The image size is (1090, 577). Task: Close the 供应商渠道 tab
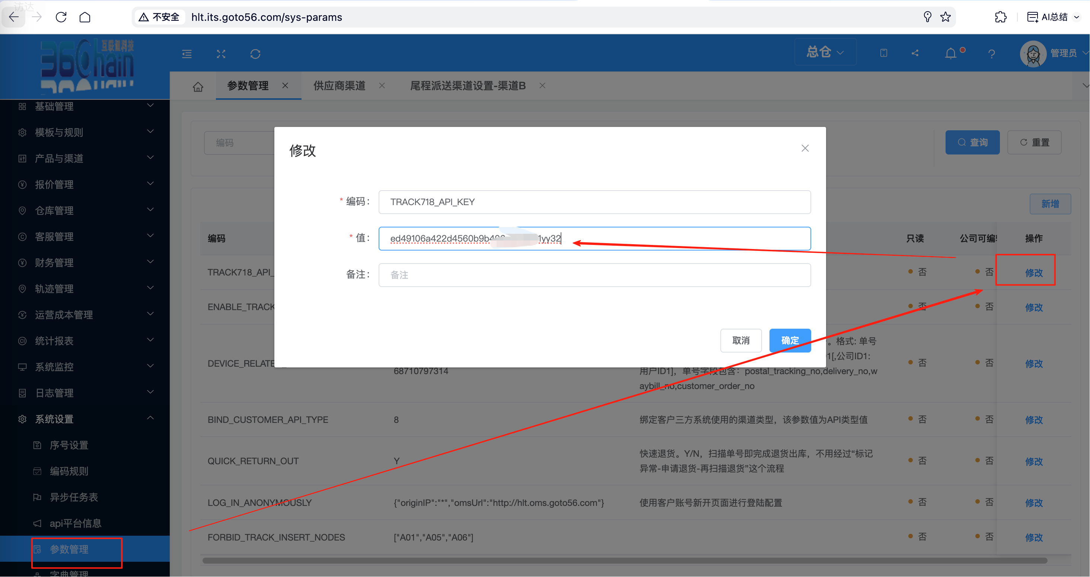382,86
